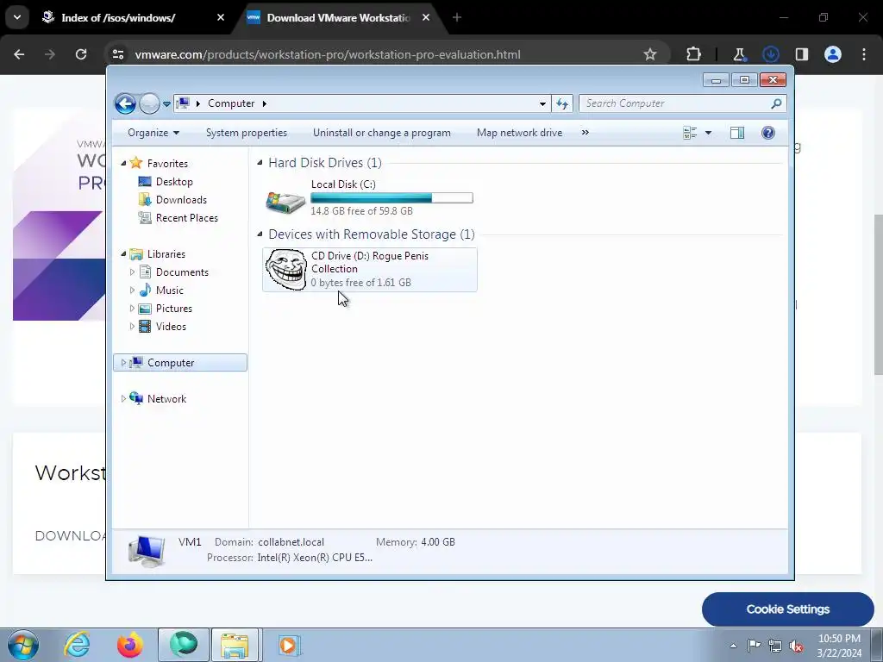
Task: Open Downloads in Favorites
Action: pos(181,200)
